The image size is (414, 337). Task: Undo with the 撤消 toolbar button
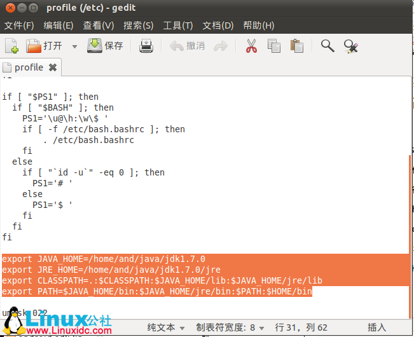pos(188,46)
